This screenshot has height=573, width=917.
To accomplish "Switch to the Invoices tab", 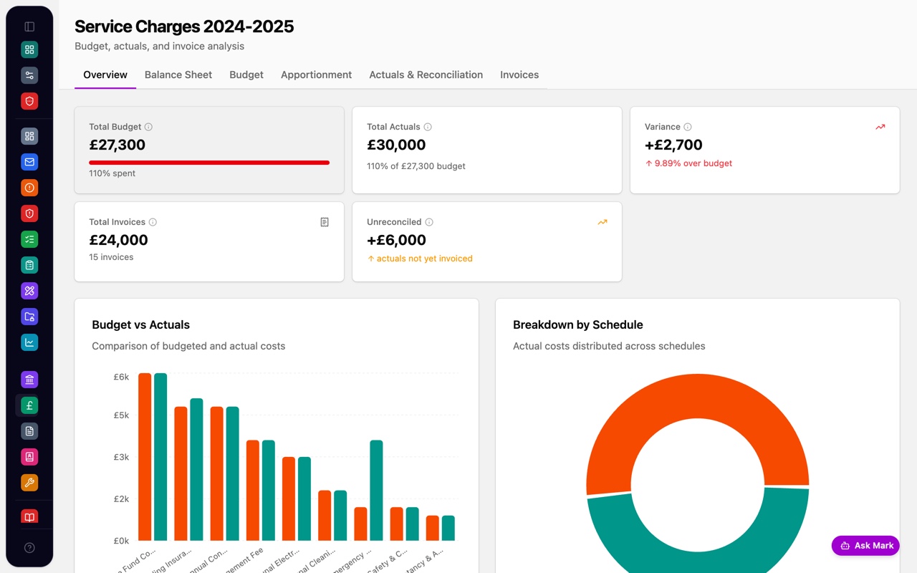I will coord(519,74).
